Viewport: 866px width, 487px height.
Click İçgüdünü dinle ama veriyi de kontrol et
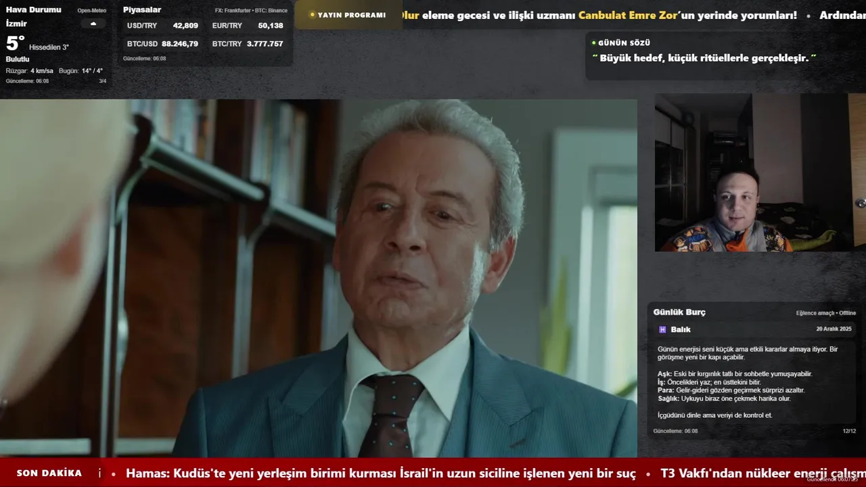pyautogui.click(x=714, y=415)
